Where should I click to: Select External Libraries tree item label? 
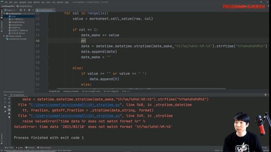15,36
